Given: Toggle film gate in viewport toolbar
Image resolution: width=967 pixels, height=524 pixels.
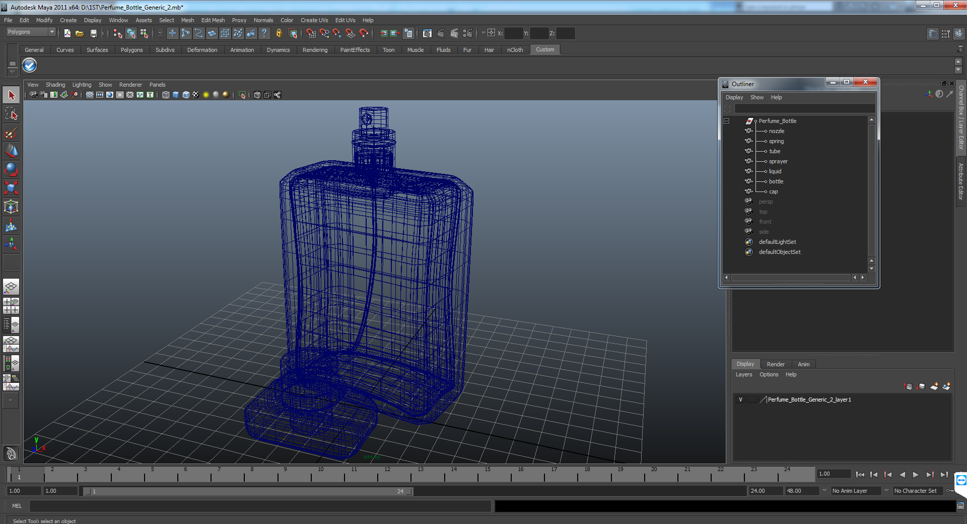Looking at the screenshot, I should (100, 95).
